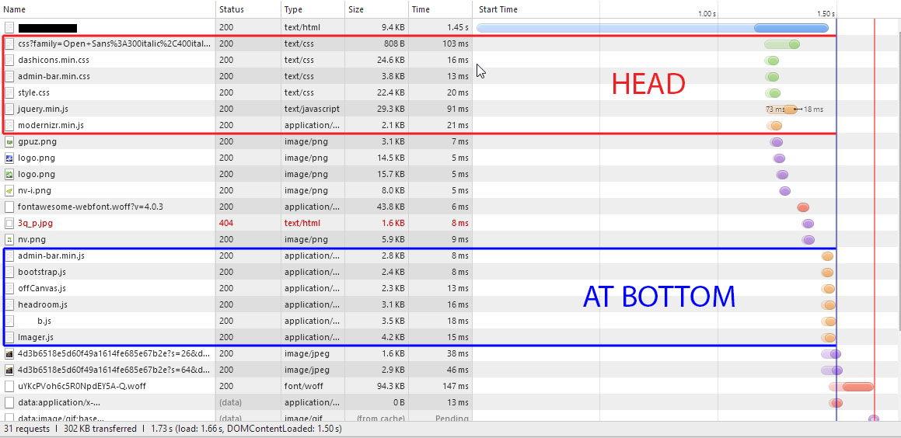Viewport: 901px width, 438px height.
Task: Click the gpuz.png image file icon
Action: coord(9,141)
